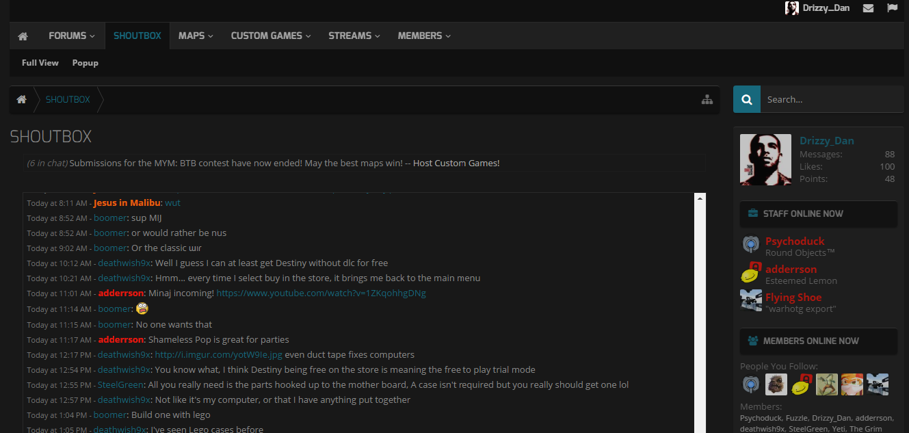Open Drizzy_Dan's profile picture thumbnail
Image resolution: width=909 pixels, height=433 pixels.
tap(765, 159)
